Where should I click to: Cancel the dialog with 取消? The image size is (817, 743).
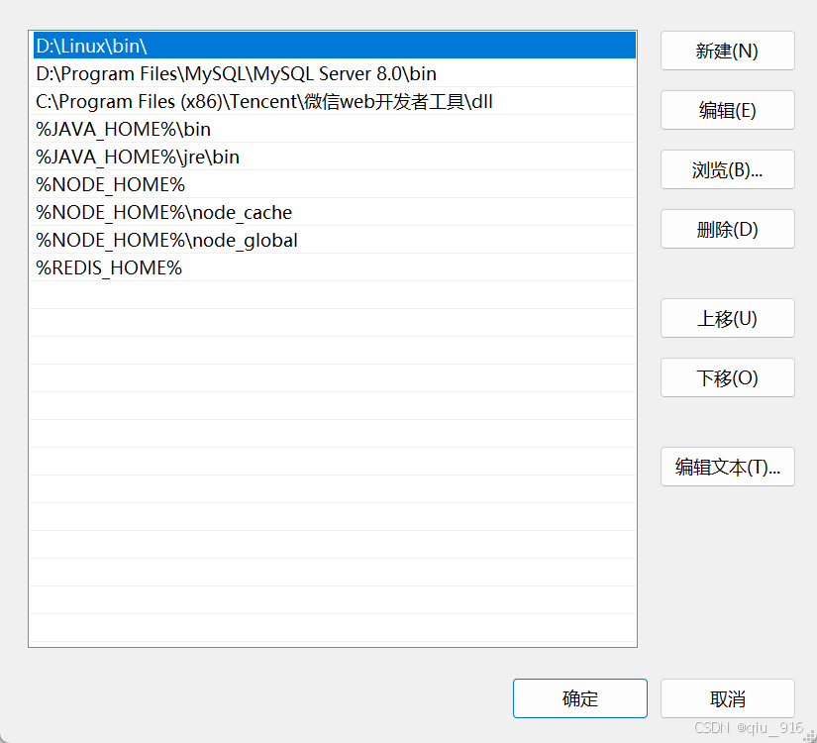(727, 698)
